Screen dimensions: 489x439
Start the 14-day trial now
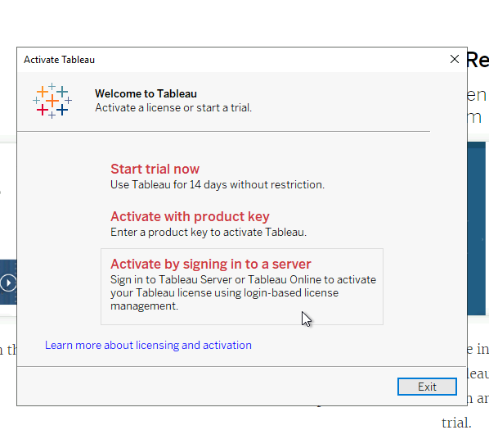click(x=155, y=169)
